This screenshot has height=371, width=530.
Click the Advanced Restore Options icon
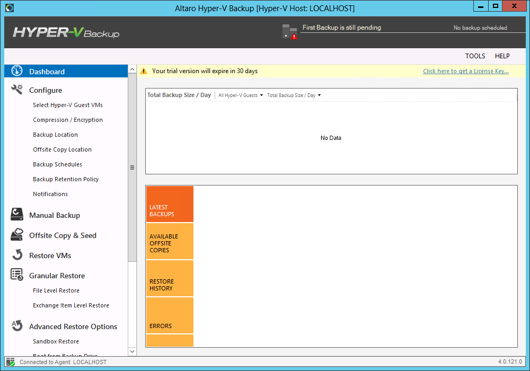coord(17,326)
